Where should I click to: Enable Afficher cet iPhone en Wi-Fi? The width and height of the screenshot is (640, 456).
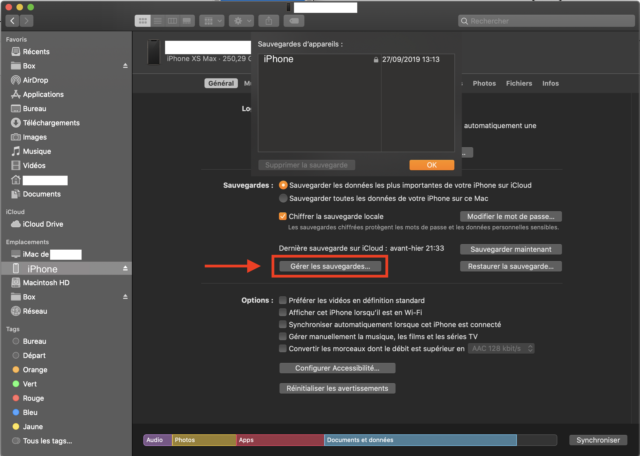[x=282, y=313]
